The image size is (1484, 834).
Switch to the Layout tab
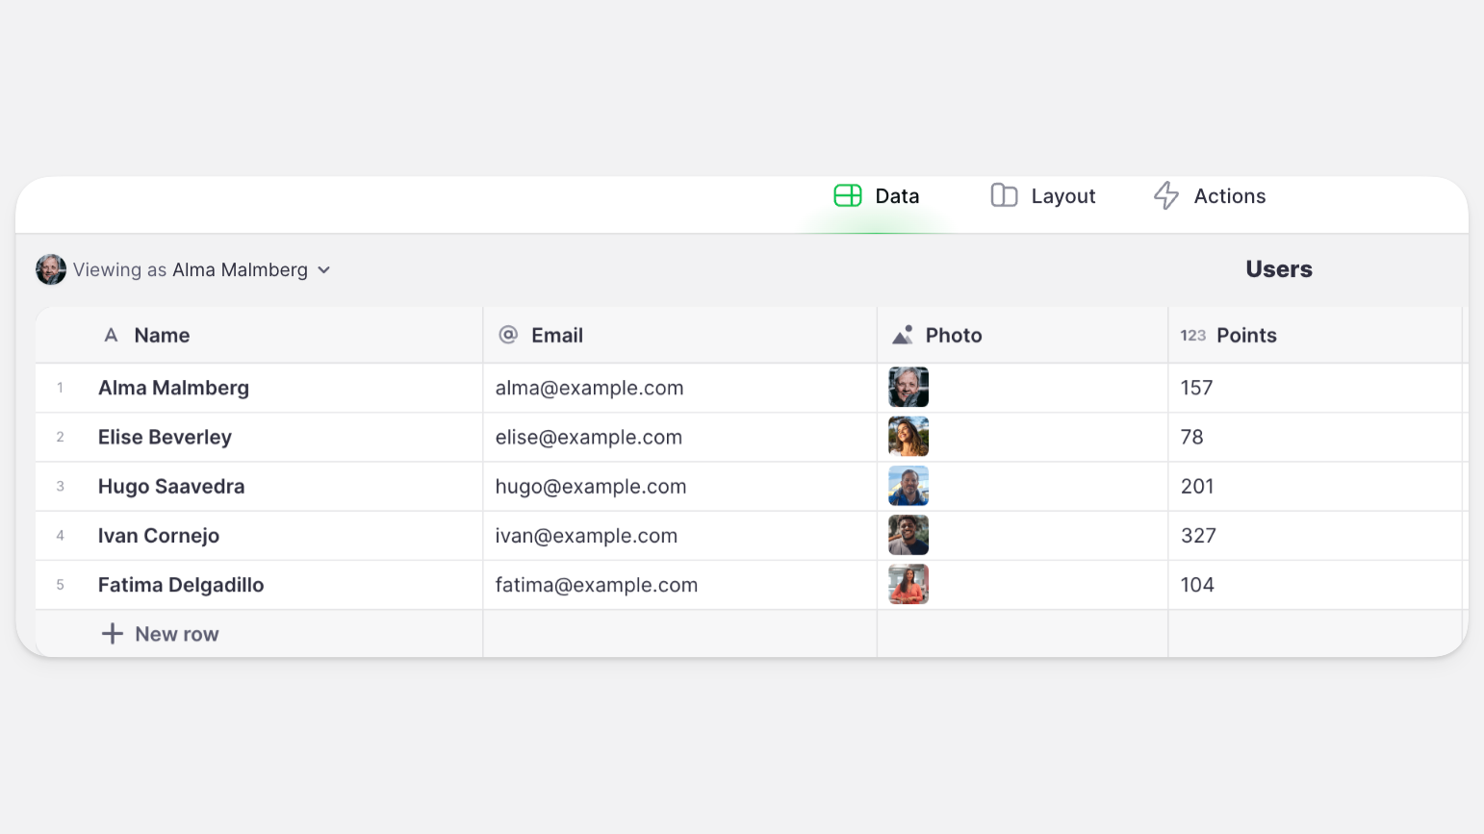(x=1044, y=196)
